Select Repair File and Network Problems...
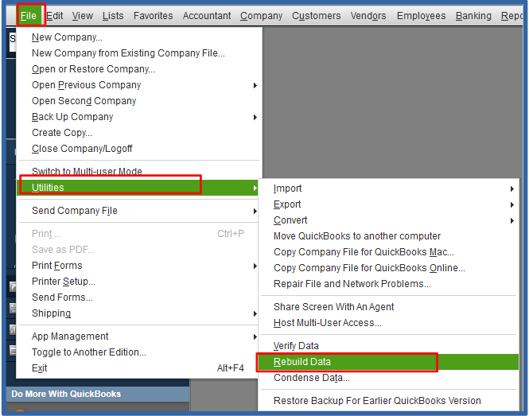The width and height of the screenshot is (529, 416). point(389,284)
